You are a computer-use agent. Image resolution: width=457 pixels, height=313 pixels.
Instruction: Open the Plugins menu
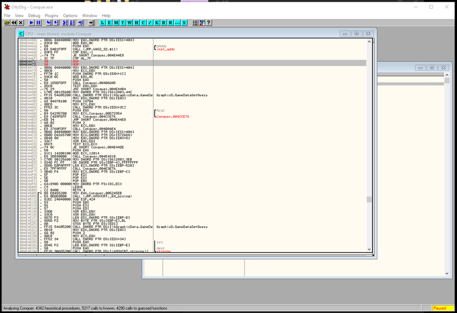(x=52, y=16)
